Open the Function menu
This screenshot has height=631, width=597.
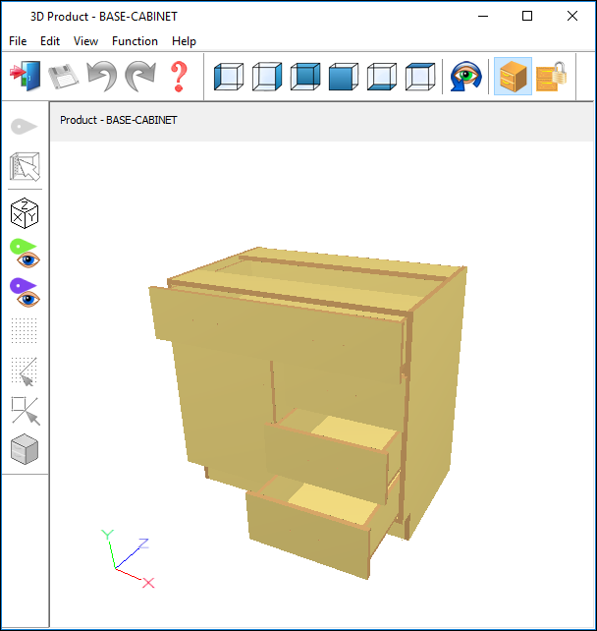click(135, 41)
